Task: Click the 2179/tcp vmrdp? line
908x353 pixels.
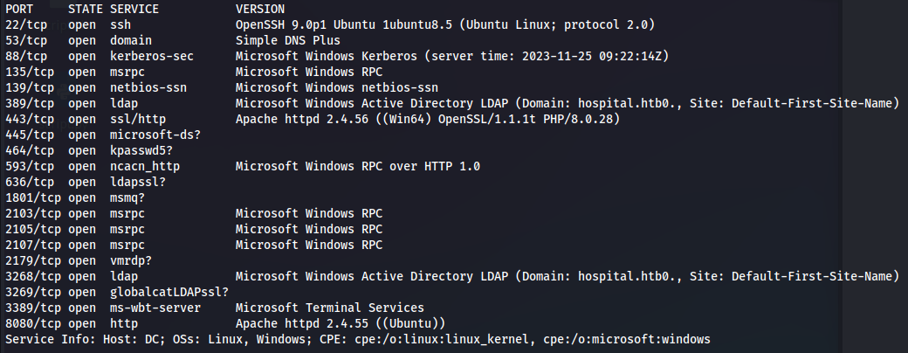Action: (x=79, y=260)
